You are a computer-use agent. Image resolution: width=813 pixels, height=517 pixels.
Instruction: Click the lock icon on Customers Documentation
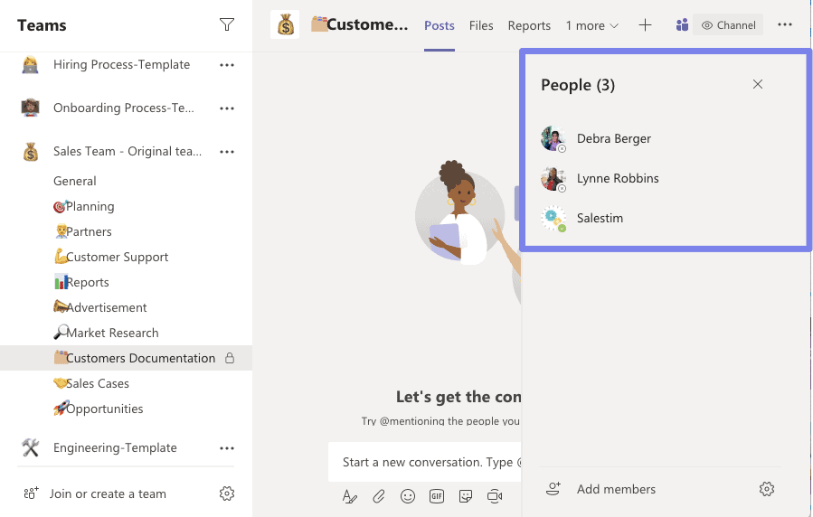(x=229, y=358)
